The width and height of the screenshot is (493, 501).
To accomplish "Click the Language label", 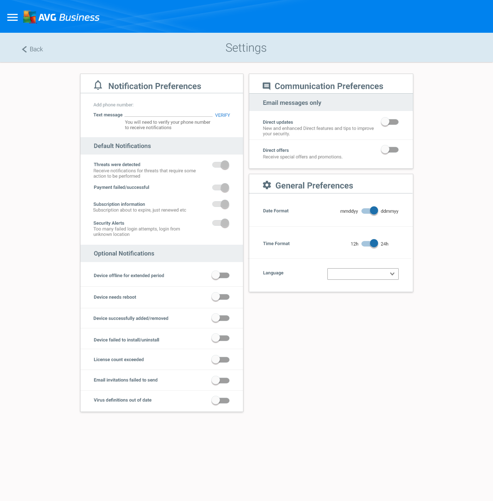I will tap(273, 273).
